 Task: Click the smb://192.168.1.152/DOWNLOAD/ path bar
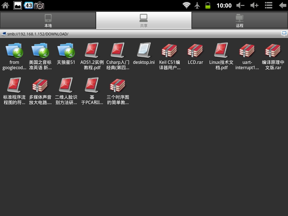[144, 34]
